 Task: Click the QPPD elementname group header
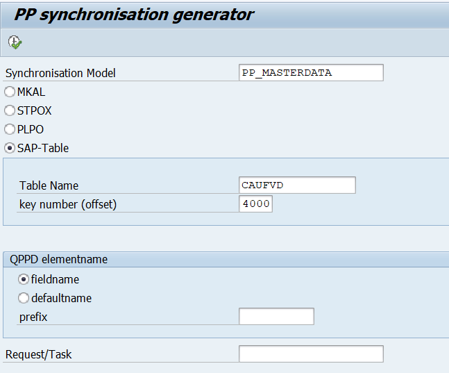(58, 259)
